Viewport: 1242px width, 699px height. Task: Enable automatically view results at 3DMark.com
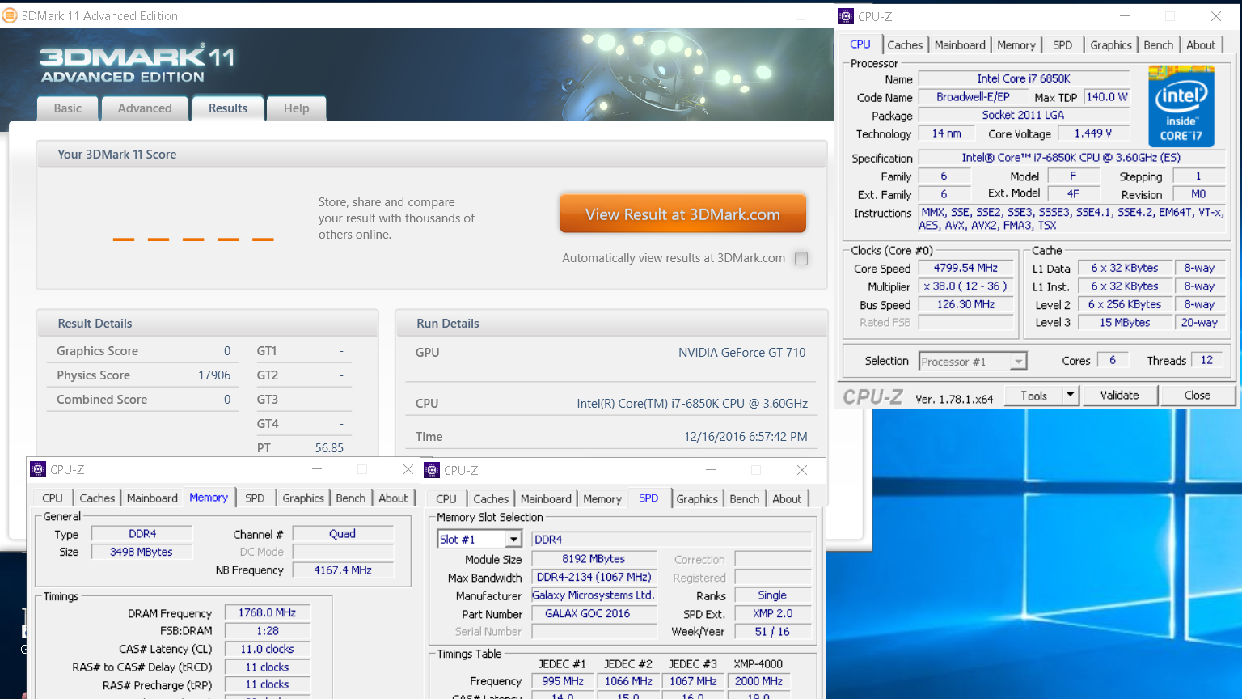point(801,258)
